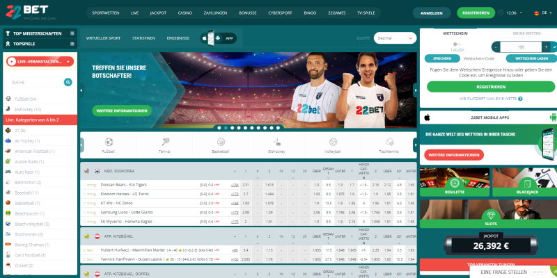
Task: Open Badminton in sidebar
Action: 40,182
